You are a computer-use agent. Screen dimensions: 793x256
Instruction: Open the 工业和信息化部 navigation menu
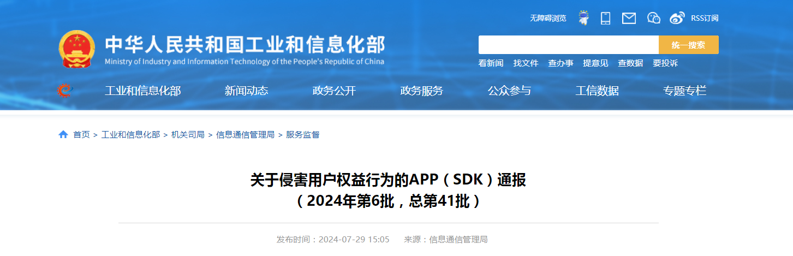[142, 91]
